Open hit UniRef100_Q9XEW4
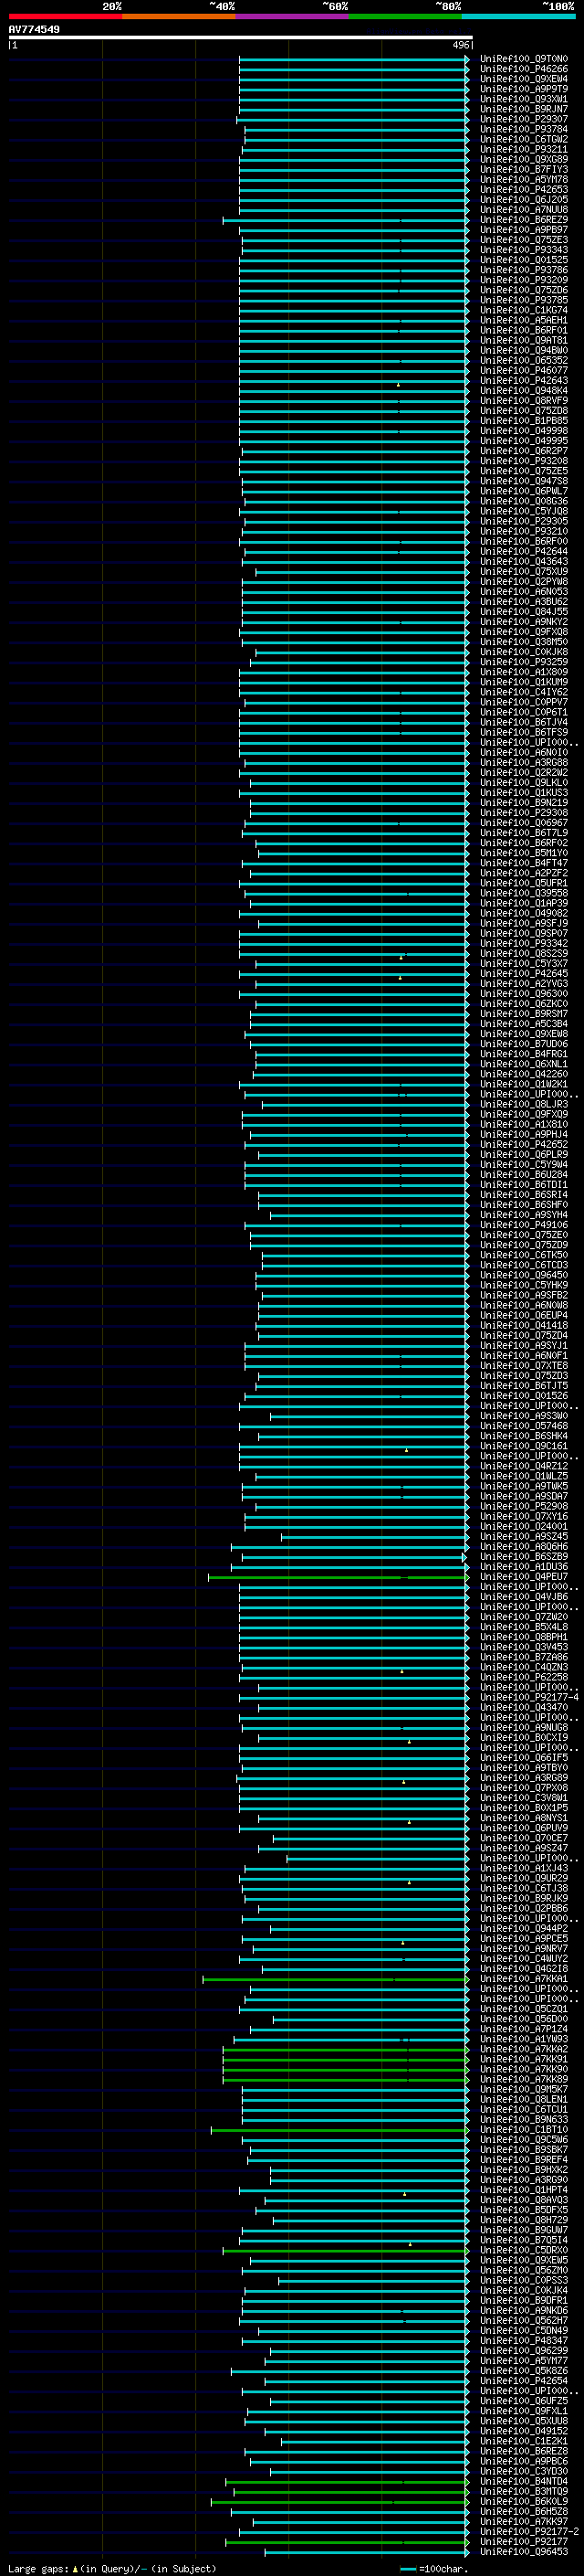The height and width of the screenshot is (2576, 584). [523, 79]
